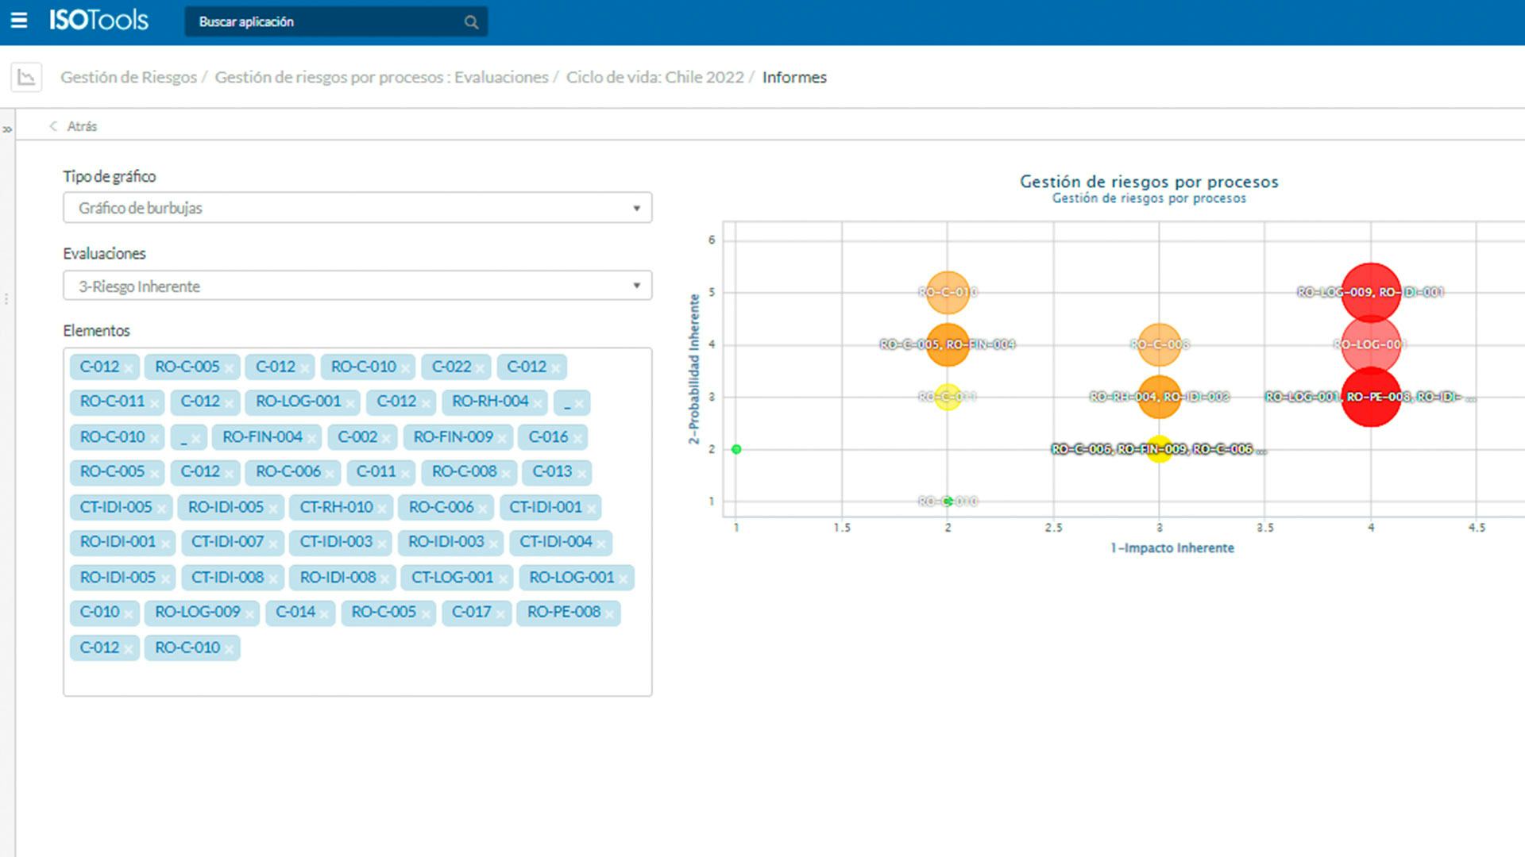Select the red RO-LOG-009 bubble on the chart
This screenshot has width=1525, height=857.
pos(1370,292)
